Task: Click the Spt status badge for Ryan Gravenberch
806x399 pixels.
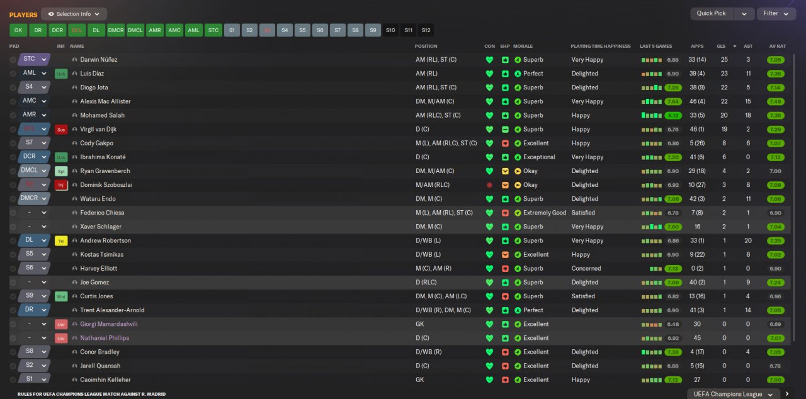Action: pos(61,171)
